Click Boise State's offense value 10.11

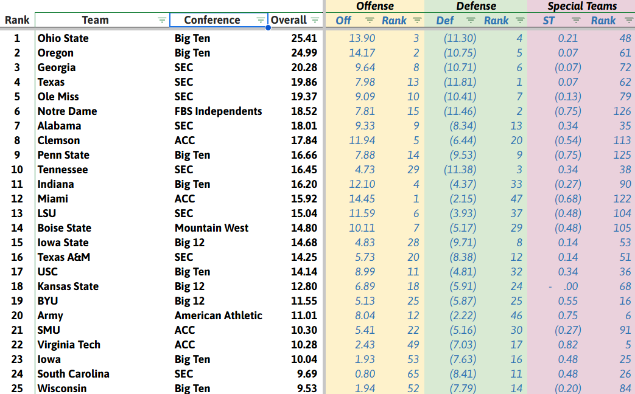pos(362,228)
